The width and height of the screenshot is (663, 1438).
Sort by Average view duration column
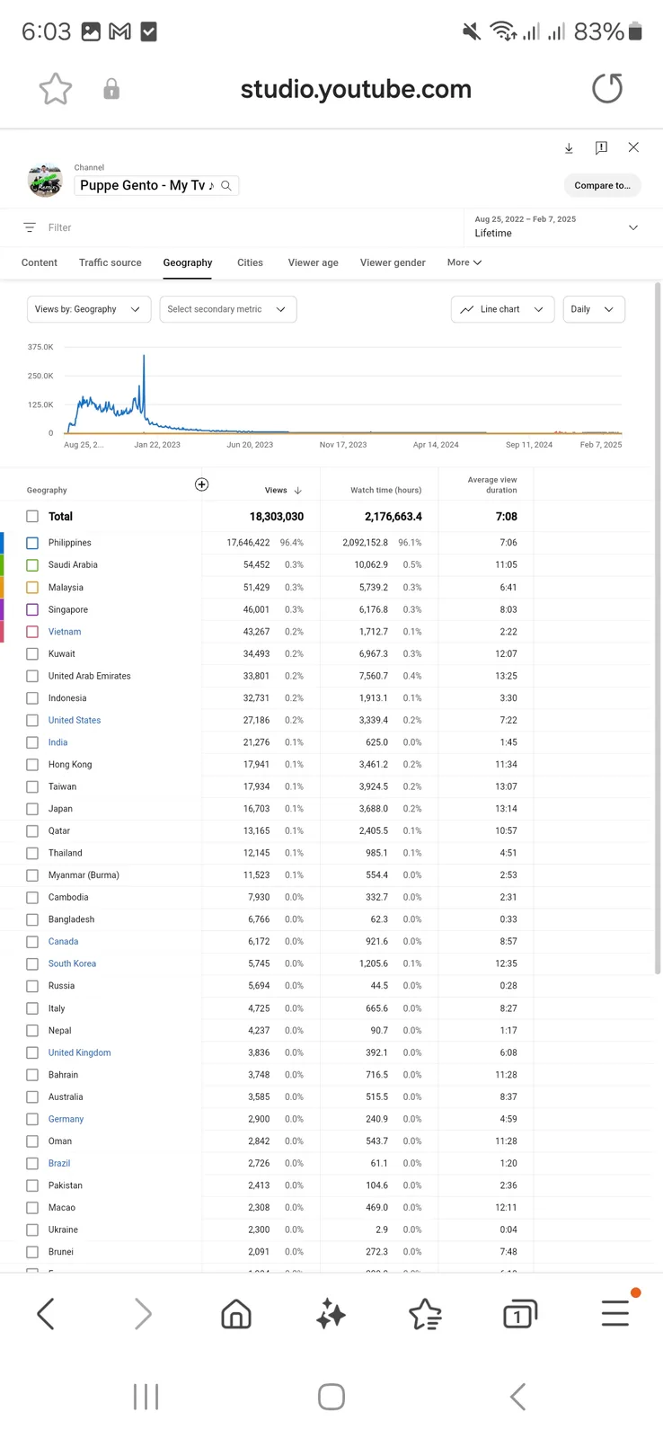pyautogui.click(x=491, y=484)
